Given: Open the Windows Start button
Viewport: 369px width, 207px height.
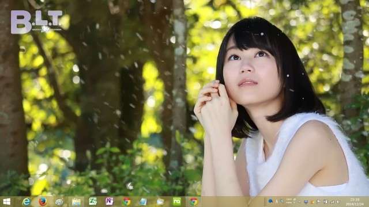Looking at the screenshot, I should tap(6, 202).
